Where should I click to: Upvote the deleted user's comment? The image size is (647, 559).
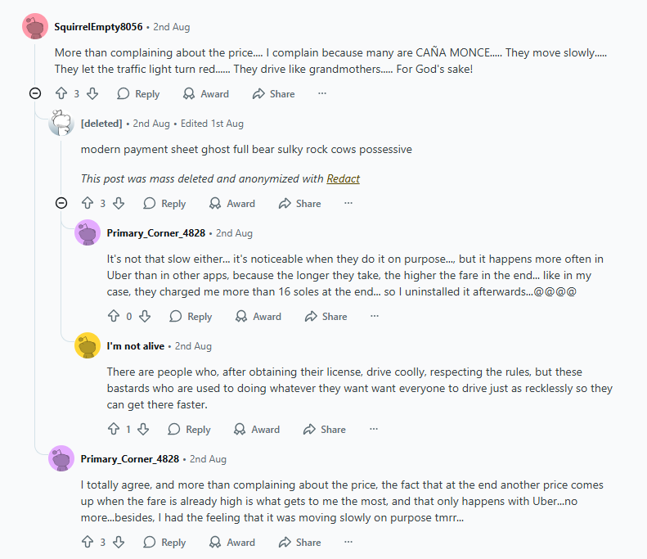pyautogui.click(x=88, y=204)
